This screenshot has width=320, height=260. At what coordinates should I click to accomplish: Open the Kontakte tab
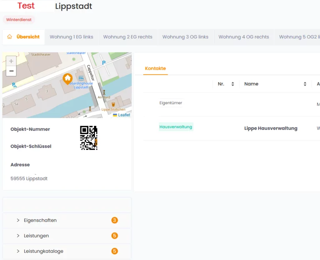coord(155,68)
